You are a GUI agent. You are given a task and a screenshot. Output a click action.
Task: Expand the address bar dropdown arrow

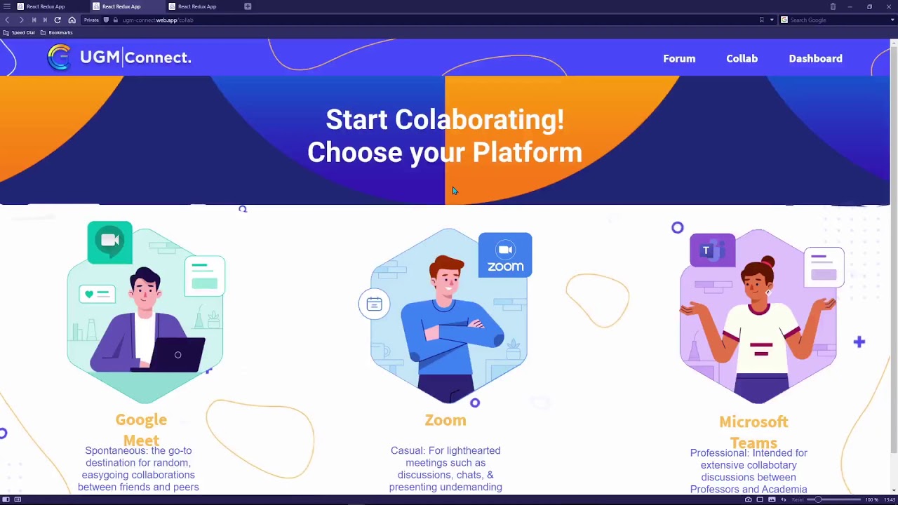click(x=772, y=20)
